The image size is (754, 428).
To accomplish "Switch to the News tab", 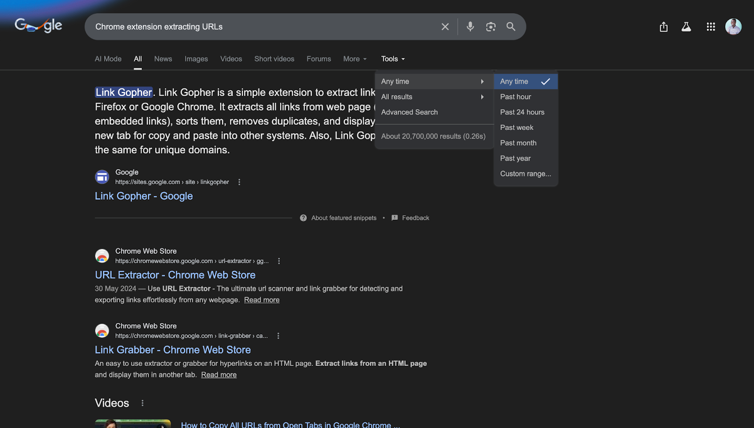I will pos(163,58).
